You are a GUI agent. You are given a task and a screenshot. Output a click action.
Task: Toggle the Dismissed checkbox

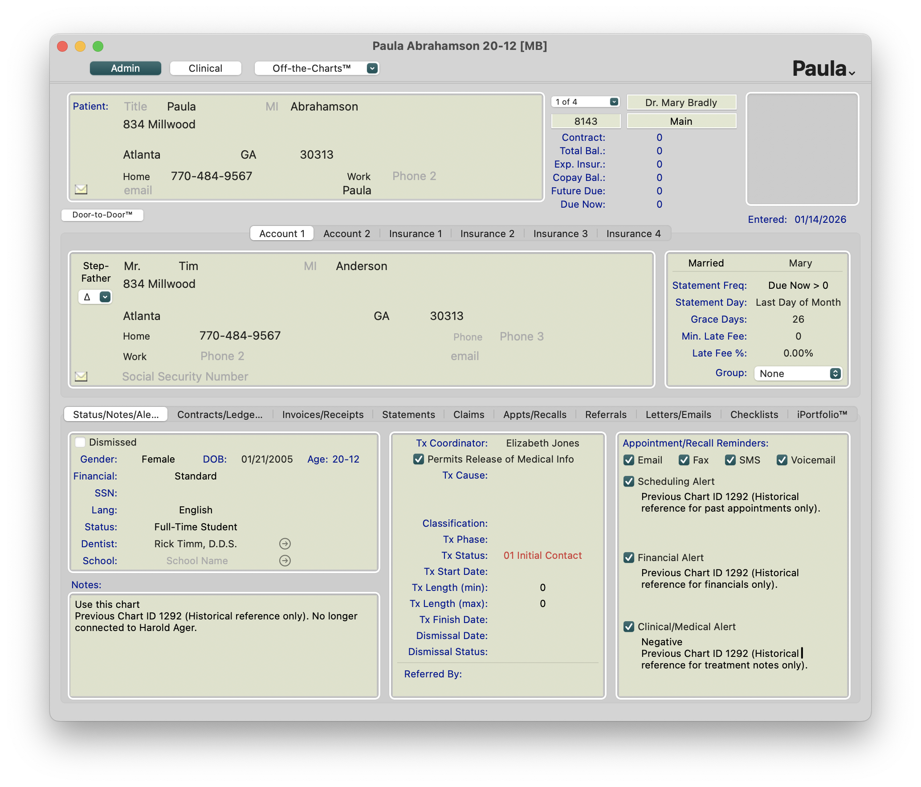tap(81, 442)
